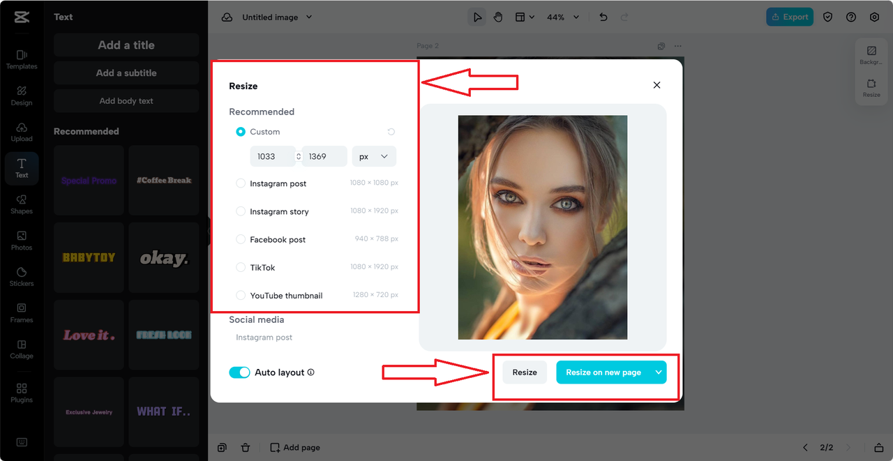Screen dimensions: 893x461
Task: Click Add page at bottom bar
Action: pyautogui.click(x=295, y=448)
